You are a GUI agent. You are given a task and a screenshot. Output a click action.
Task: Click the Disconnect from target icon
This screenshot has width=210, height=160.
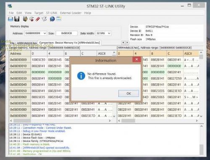click(x=31, y=19)
